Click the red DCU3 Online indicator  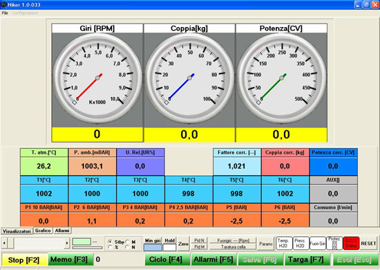pos(351,243)
